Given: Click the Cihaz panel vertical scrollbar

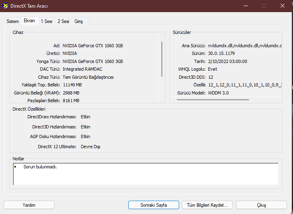Looking at the screenshot, I should click(x=162, y=59).
